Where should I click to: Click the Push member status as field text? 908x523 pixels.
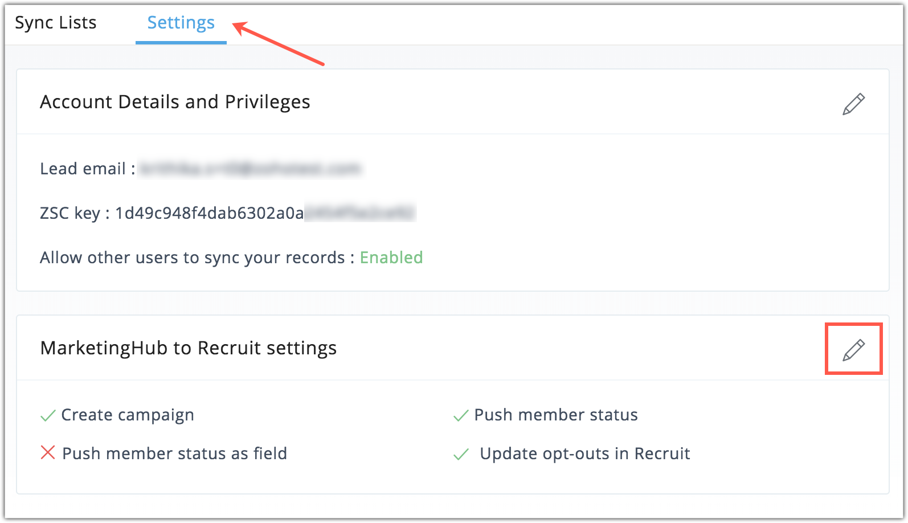click(x=174, y=453)
